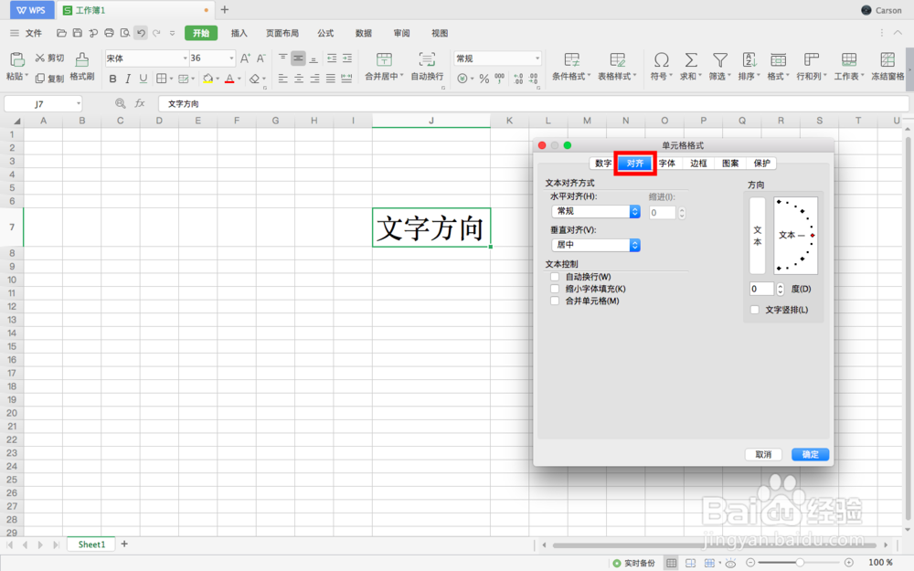
Task: Open the 垂直对齐 dropdown showing 居中
Action: click(595, 244)
